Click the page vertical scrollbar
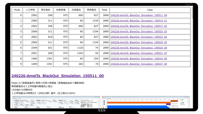 [192, 57]
